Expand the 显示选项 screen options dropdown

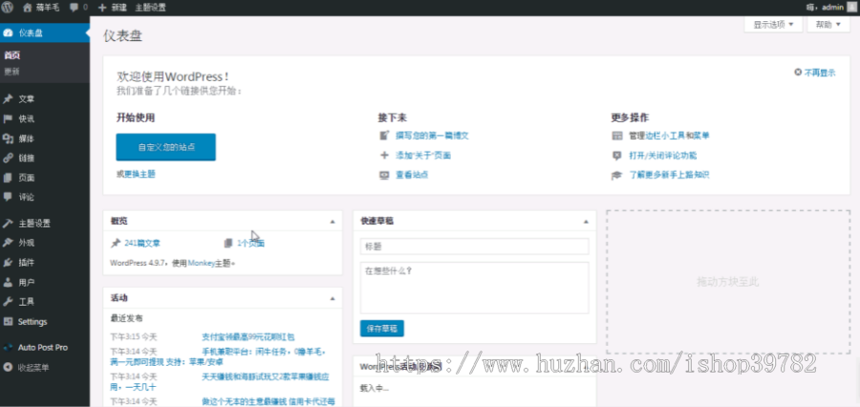point(773,25)
